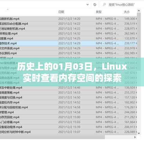Select the file ending in 异常处理.mp4

click(9, 34)
